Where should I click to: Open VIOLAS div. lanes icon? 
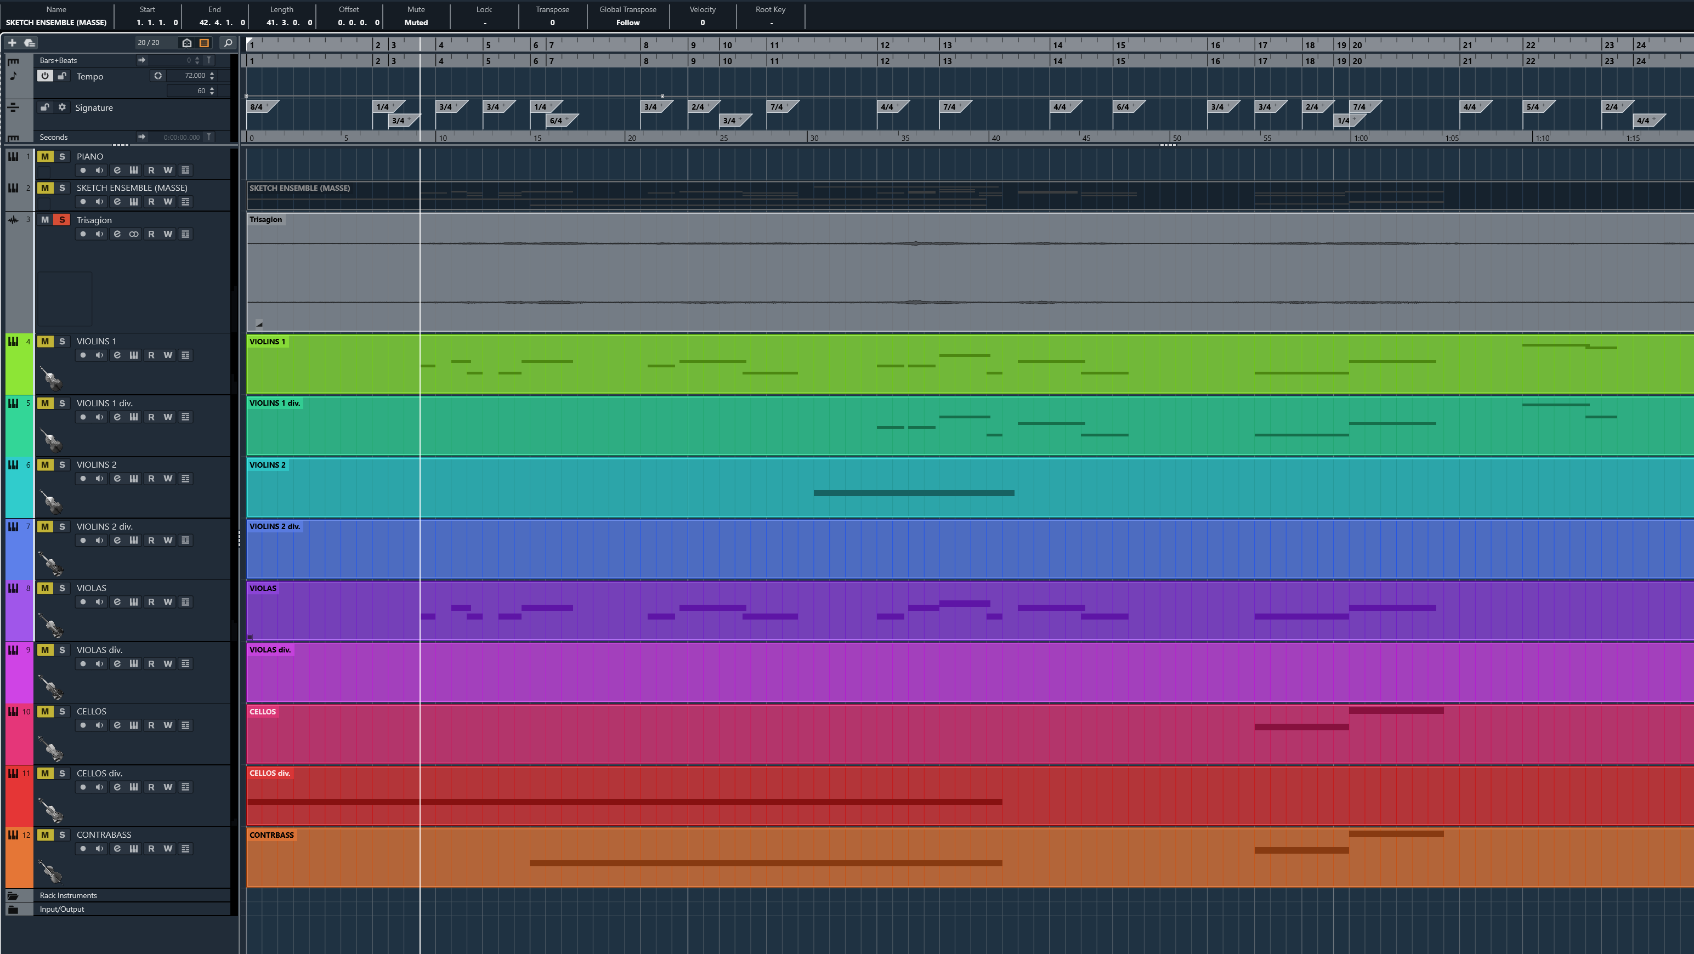tap(185, 664)
